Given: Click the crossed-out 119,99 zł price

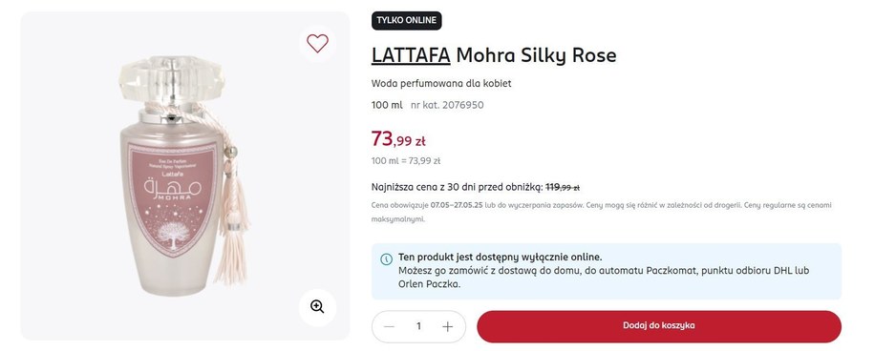Looking at the screenshot, I should pos(563,188).
